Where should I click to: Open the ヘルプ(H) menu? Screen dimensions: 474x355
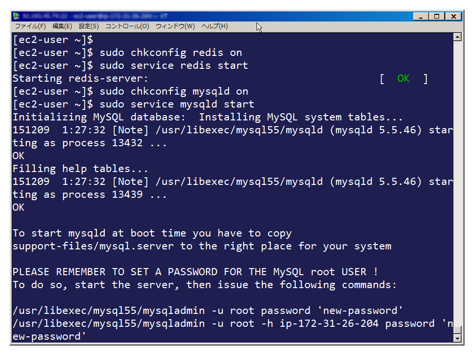(215, 26)
